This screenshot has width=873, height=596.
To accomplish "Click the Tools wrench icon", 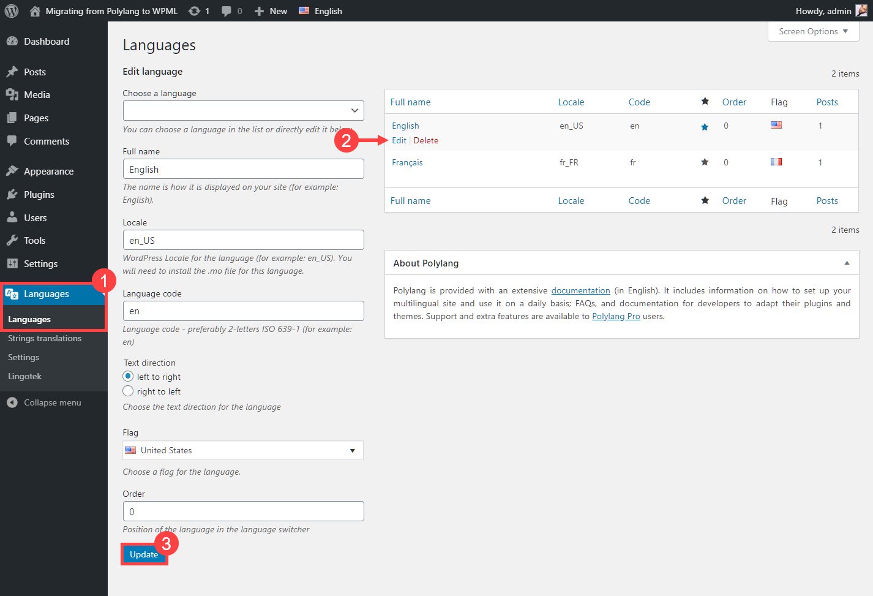I will click(x=12, y=240).
